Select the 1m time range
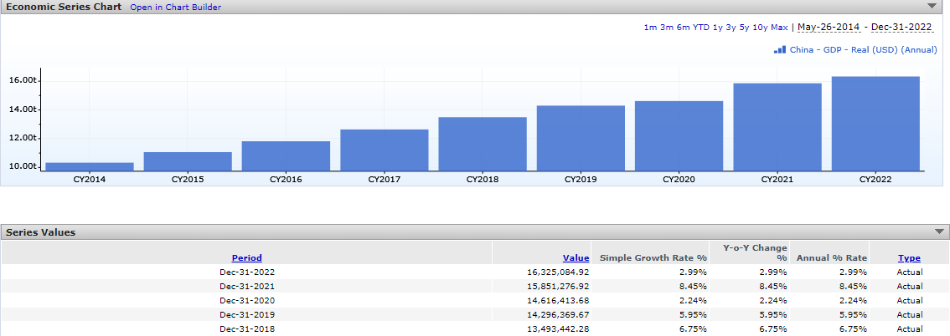This screenshot has height=336, width=950. tap(650, 28)
